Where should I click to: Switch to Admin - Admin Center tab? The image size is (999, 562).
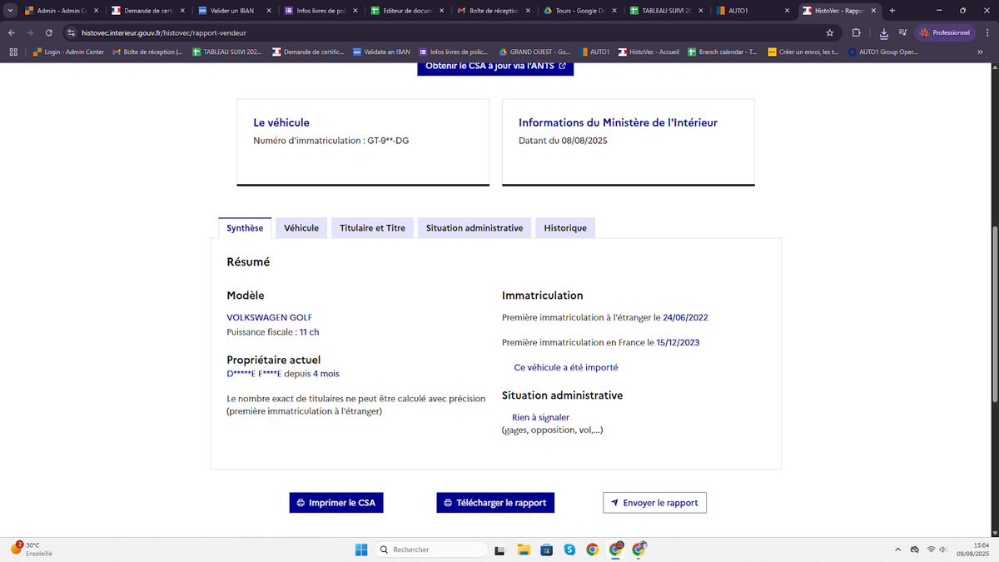(x=62, y=11)
